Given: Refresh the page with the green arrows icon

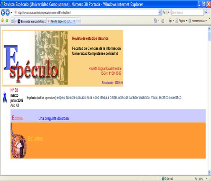Looking at the screenshot, I should (x=164, y=13).
